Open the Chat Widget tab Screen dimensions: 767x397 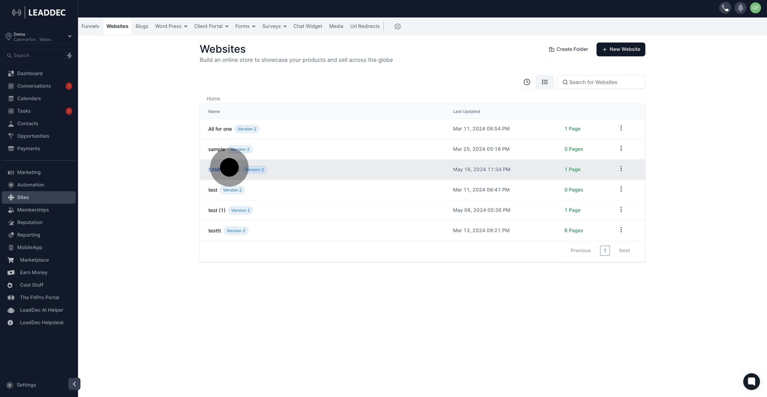point(308,27)
